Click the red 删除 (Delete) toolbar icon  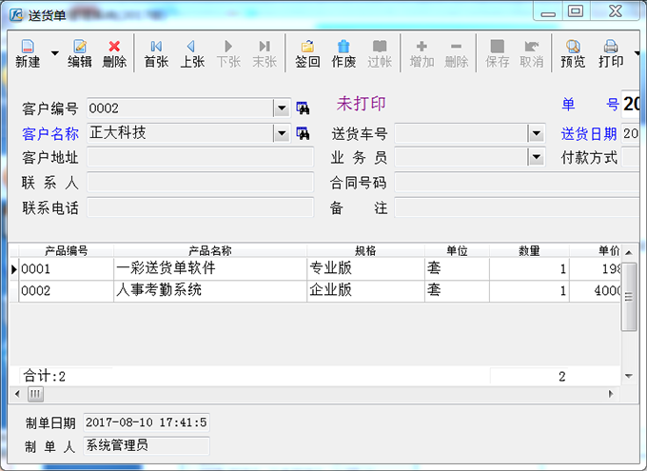point(114,53)
